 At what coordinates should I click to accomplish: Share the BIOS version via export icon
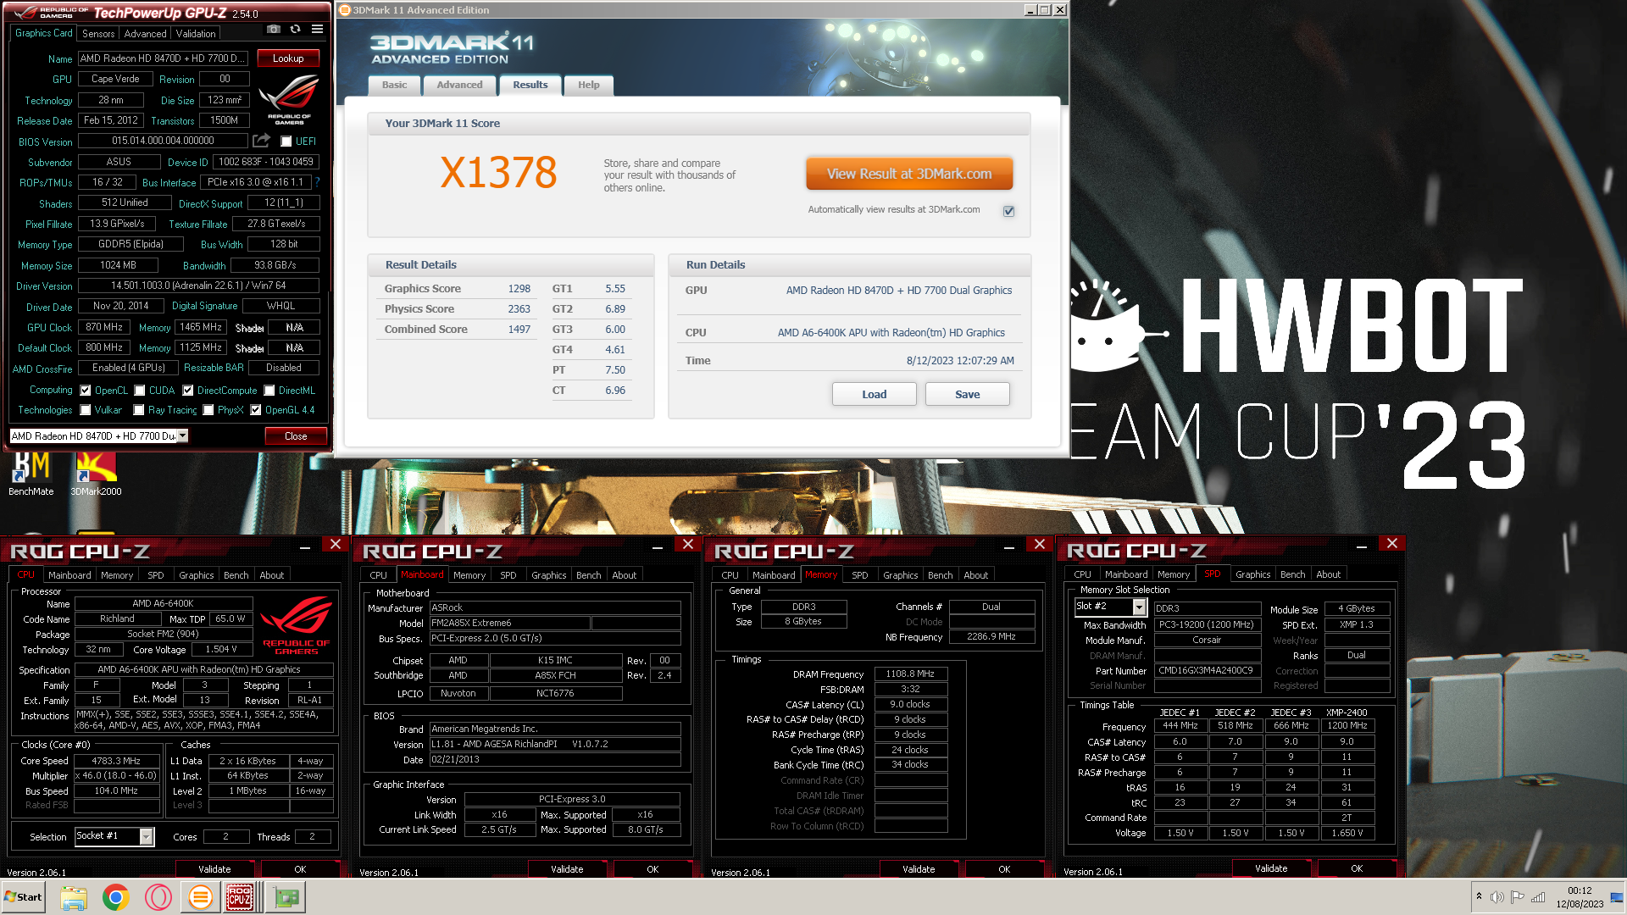pos(261,141)
